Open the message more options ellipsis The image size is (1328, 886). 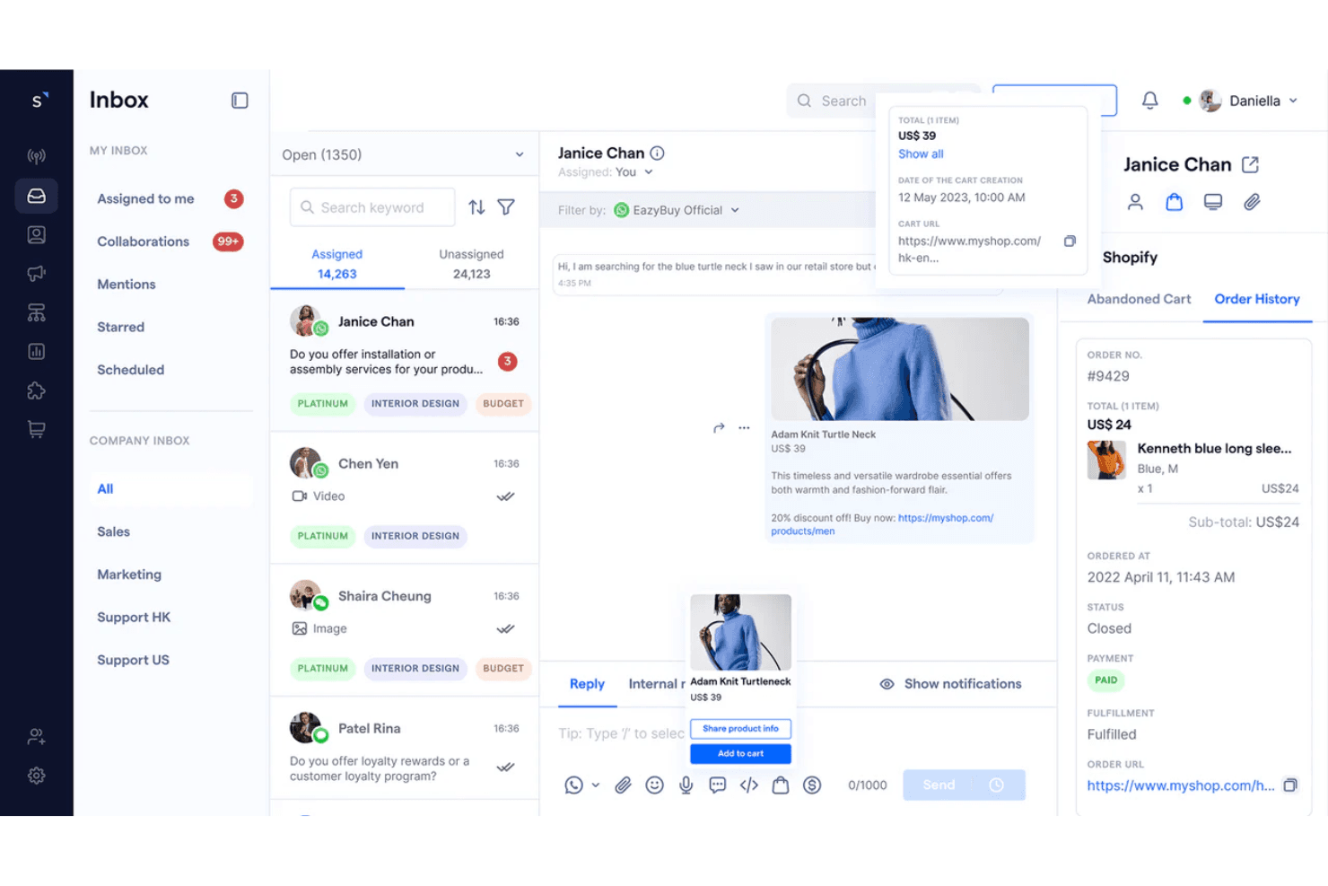(x=744, y=428)
